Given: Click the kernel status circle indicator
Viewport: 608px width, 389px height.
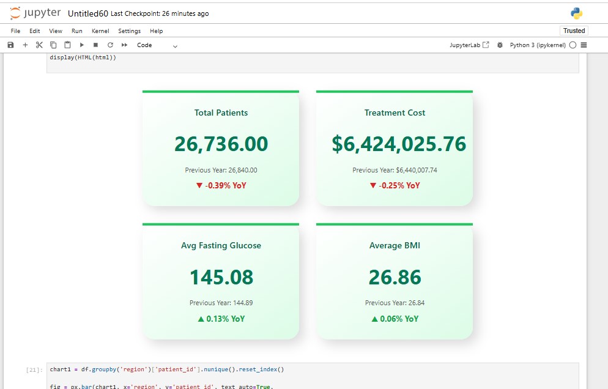Looking at the screenshot, I should (x=573, y=45).
